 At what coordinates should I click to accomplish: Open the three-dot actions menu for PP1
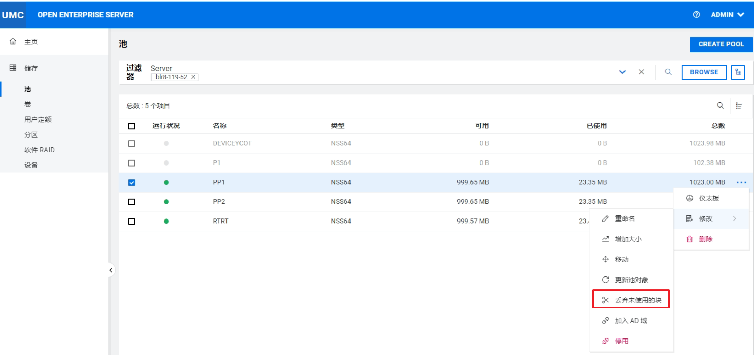click(x=741, y=183)
